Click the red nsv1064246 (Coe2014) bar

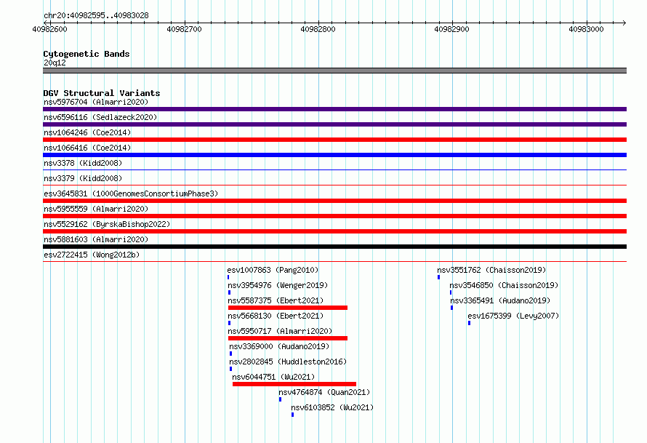click(334, 140)
